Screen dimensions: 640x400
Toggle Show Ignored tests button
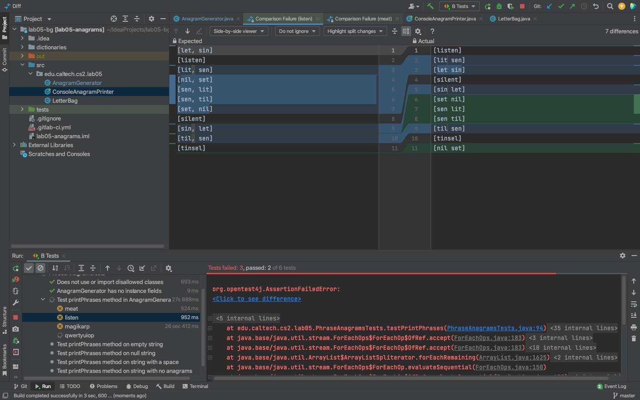tap(40, 268)
